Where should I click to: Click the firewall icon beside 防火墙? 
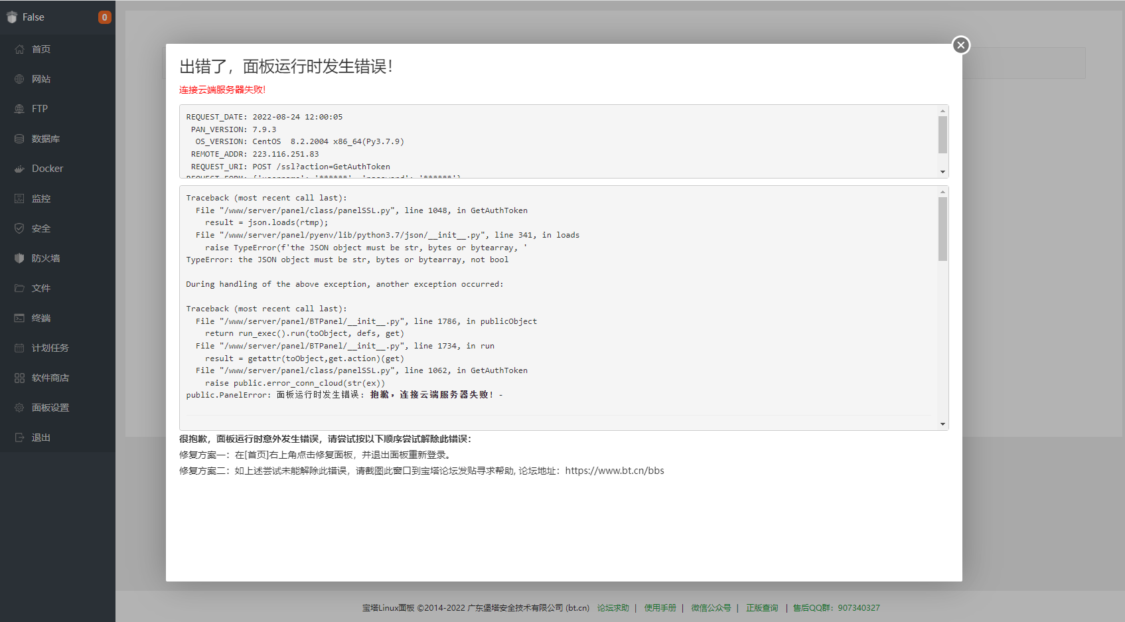[x=19, y=258]
